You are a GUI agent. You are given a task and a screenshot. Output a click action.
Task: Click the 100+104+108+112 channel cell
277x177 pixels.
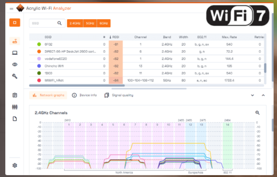click(x=140, y=81)
